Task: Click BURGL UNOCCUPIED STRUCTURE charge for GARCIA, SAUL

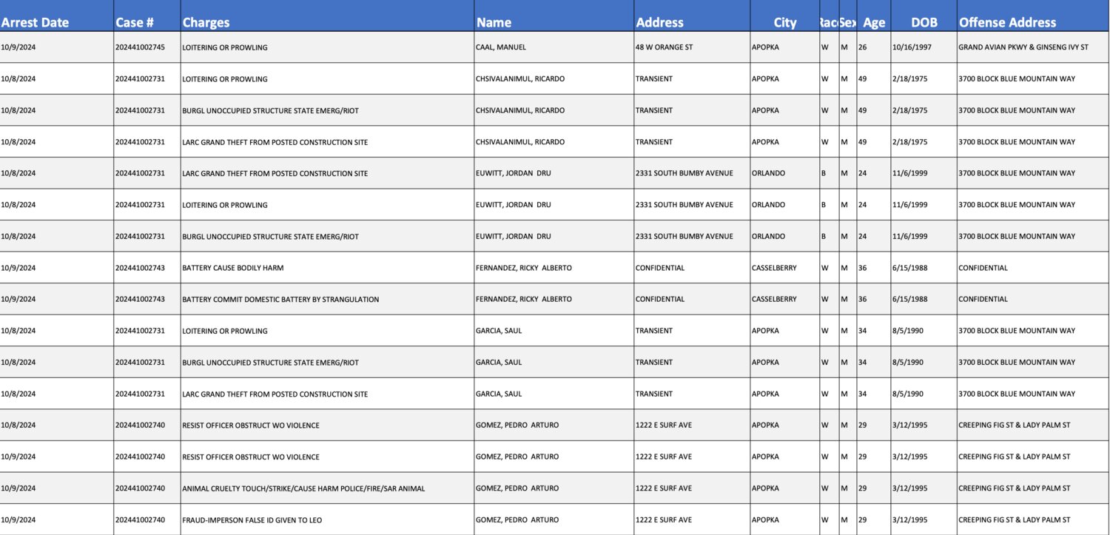Action: click(270, 363)
